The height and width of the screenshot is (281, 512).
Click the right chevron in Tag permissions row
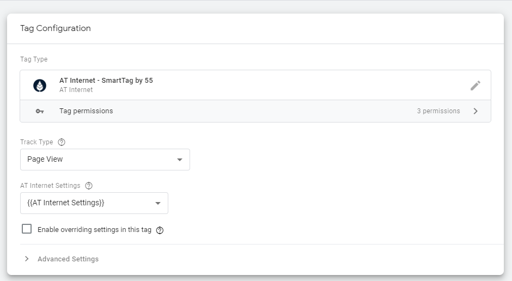click(476, 111)
